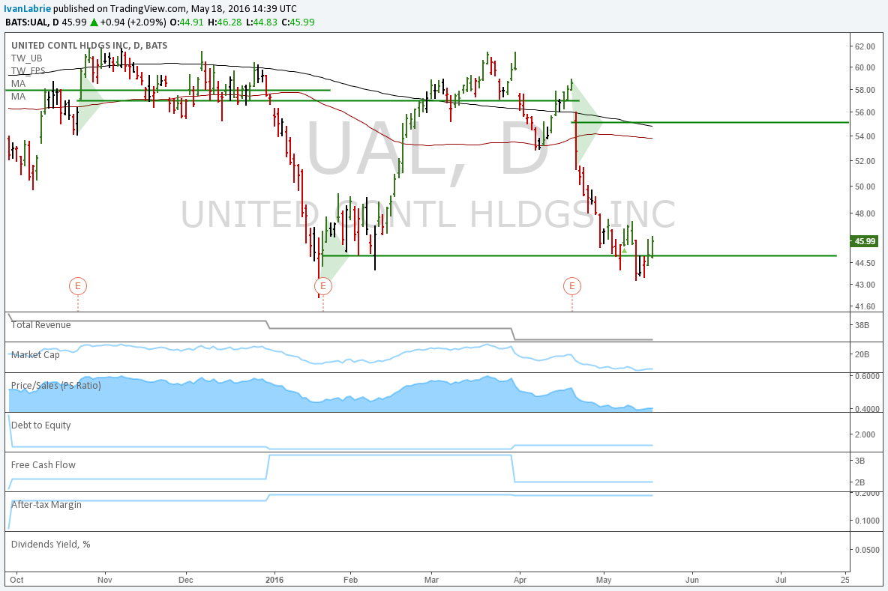Click the 50.00 price axis label
The height and width of the screenshot is (591, 888).
(865, 187)
